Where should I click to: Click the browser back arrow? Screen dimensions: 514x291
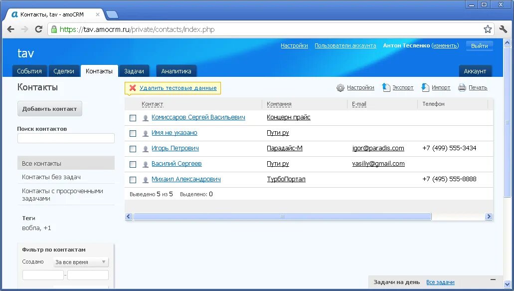coord(10,29)
